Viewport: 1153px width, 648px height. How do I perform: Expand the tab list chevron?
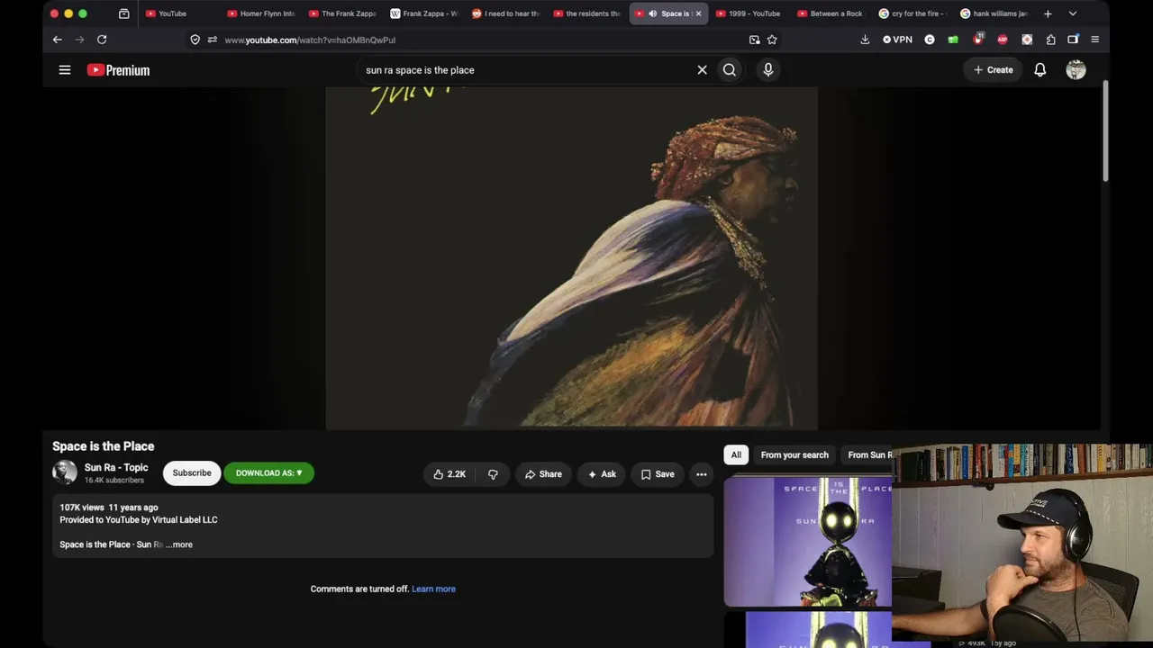tap(1073, 13)
